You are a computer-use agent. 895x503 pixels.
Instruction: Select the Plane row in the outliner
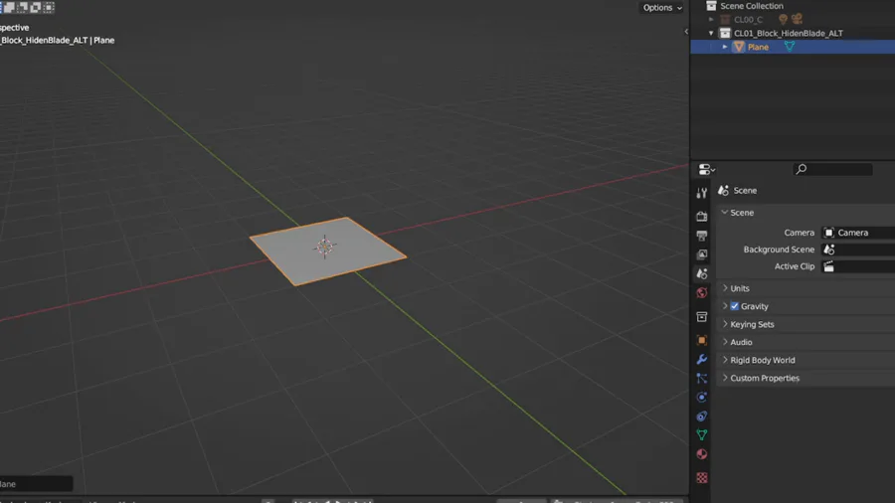793,47
